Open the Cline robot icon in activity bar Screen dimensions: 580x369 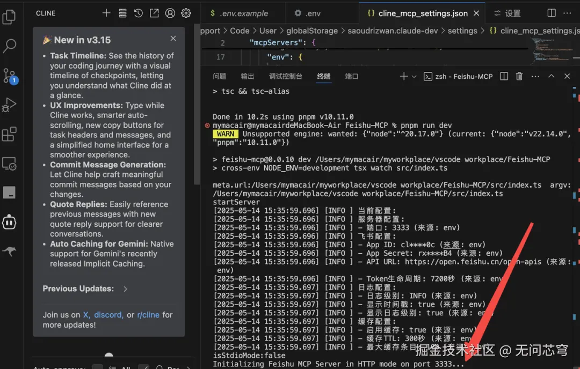9,223
